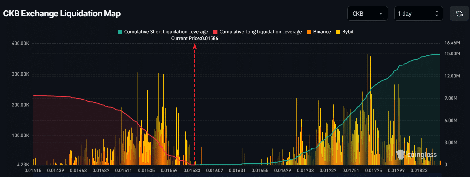The width and height of the screenshot is (470, 177).
Task: Click the CKB Exchange Liquidation Map title
Action: 62,14
